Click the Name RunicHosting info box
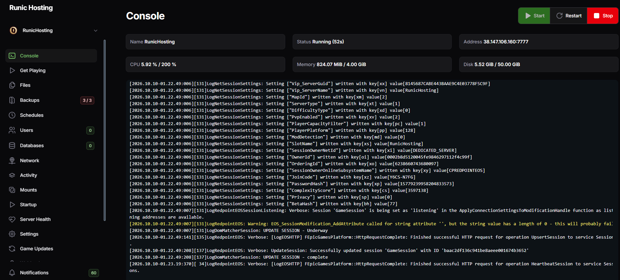This screenshot has width=620, height=280. coord(205,42)
